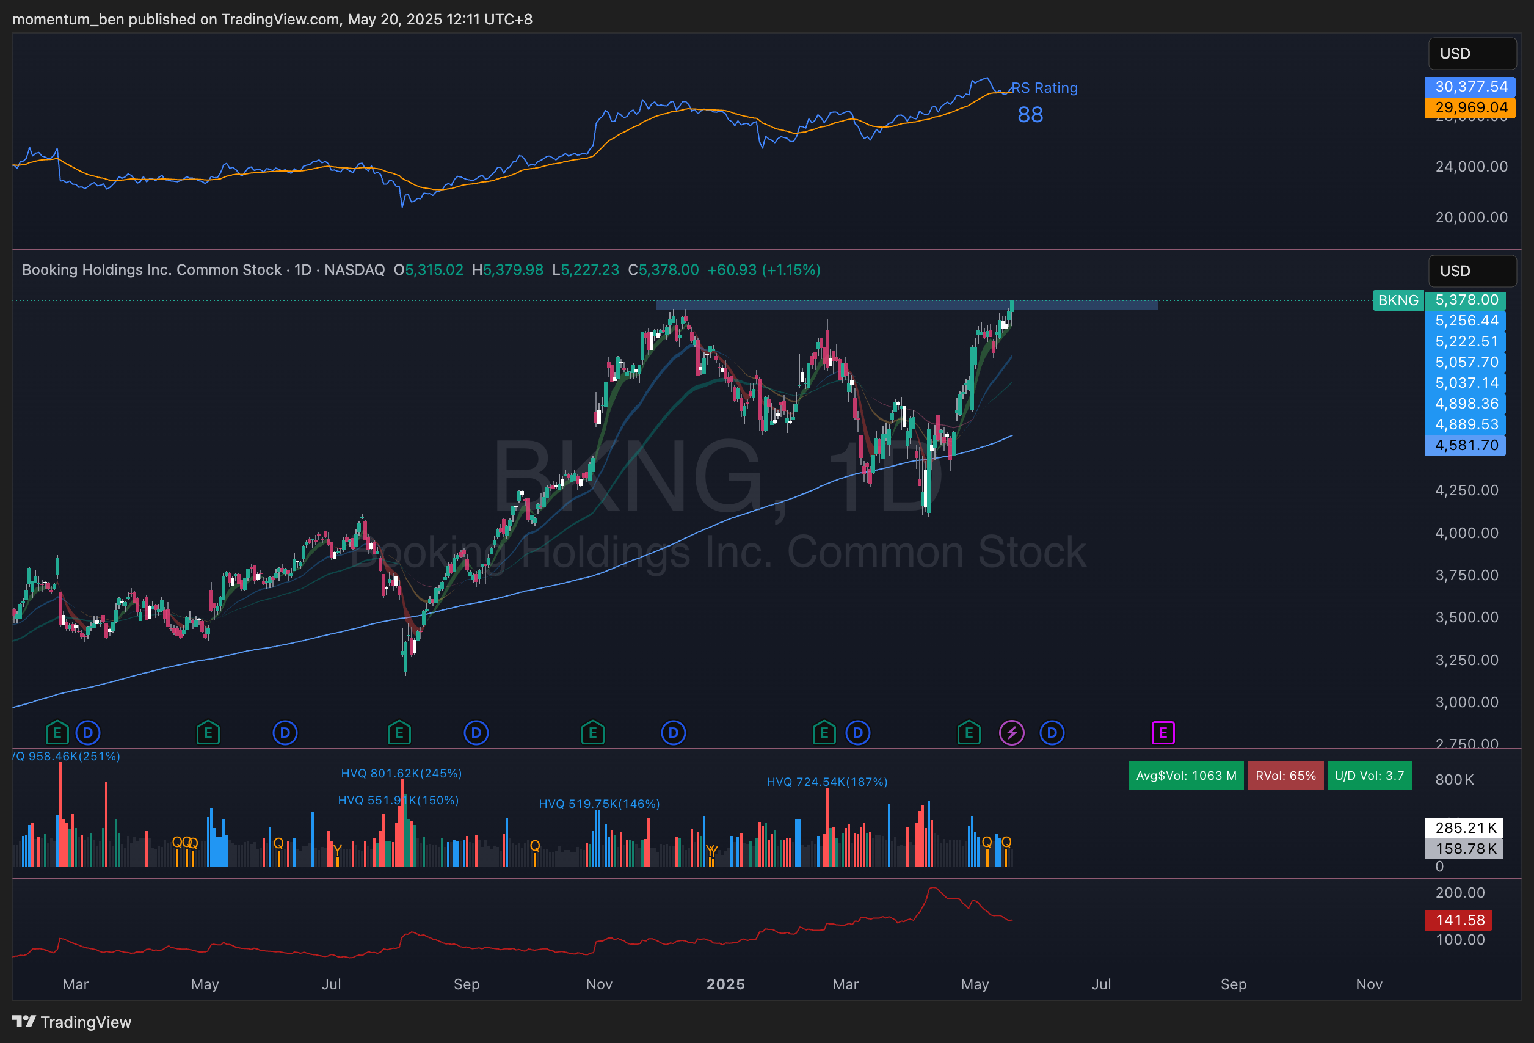Click the red 141.58 indicator value label
The height and width of the screenshot is (1043, 1534).
click(x=1459, y=920)
